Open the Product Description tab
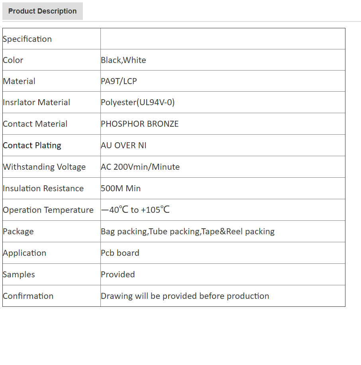The image size is (361, 365). point(42,11)
